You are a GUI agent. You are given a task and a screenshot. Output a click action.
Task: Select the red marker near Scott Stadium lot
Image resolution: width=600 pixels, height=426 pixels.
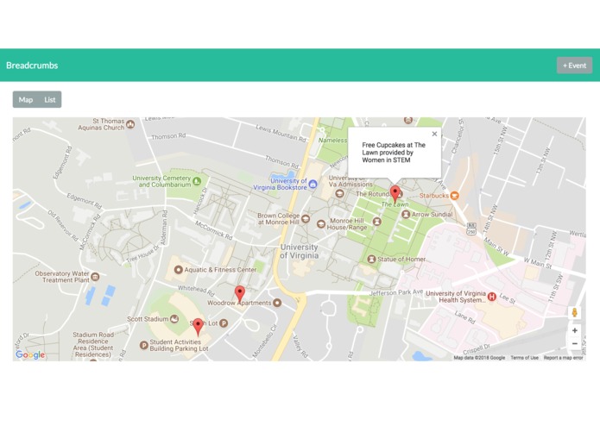click(198, 327)
